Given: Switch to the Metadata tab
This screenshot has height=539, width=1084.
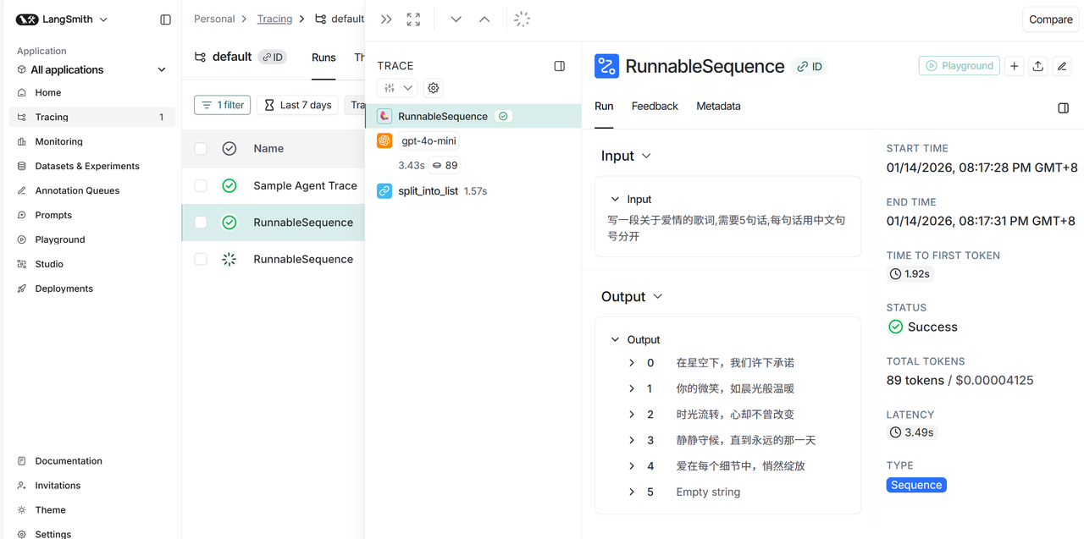Looking at the screenshot, I should pyautogui.click(x=718, y=107).
